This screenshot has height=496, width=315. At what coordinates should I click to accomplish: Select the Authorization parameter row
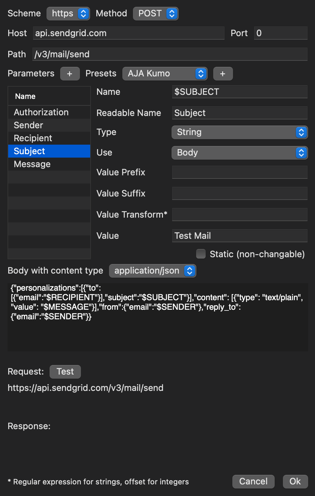[x=49, y=112]
